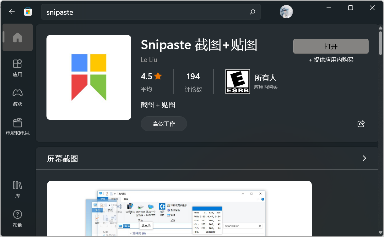
Task: Click the Microsoft Store logo icon
Action: coord(28,12)
